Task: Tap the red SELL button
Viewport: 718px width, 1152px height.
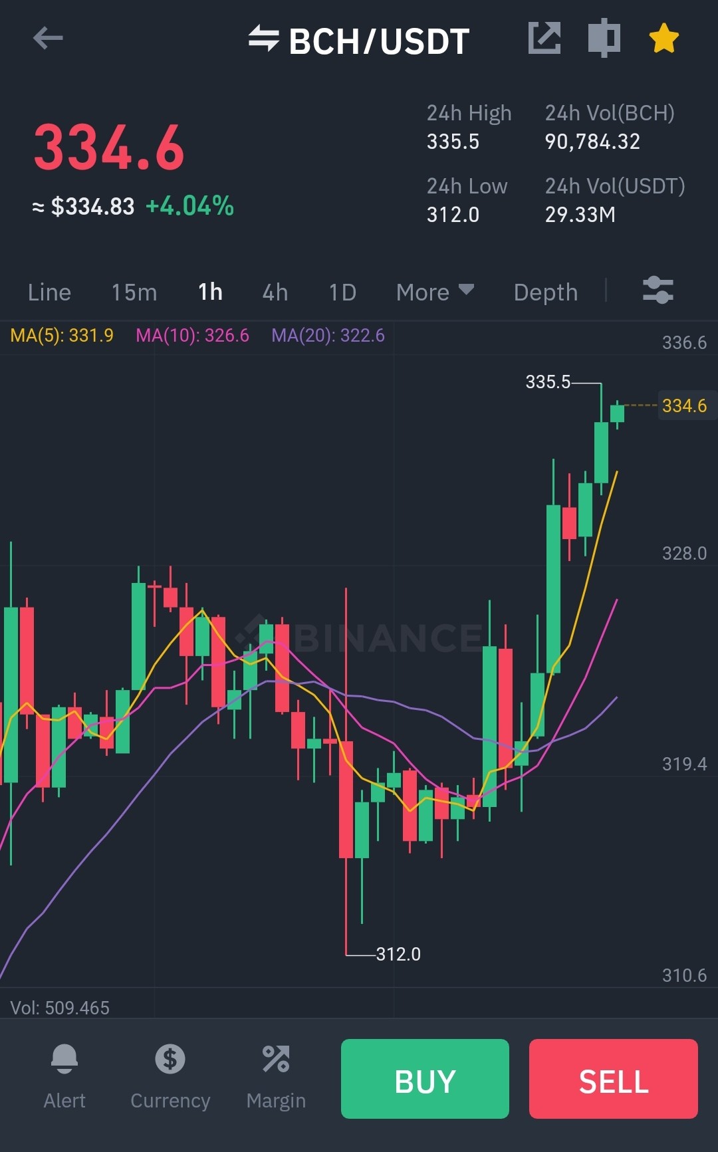Action: 614,1079
